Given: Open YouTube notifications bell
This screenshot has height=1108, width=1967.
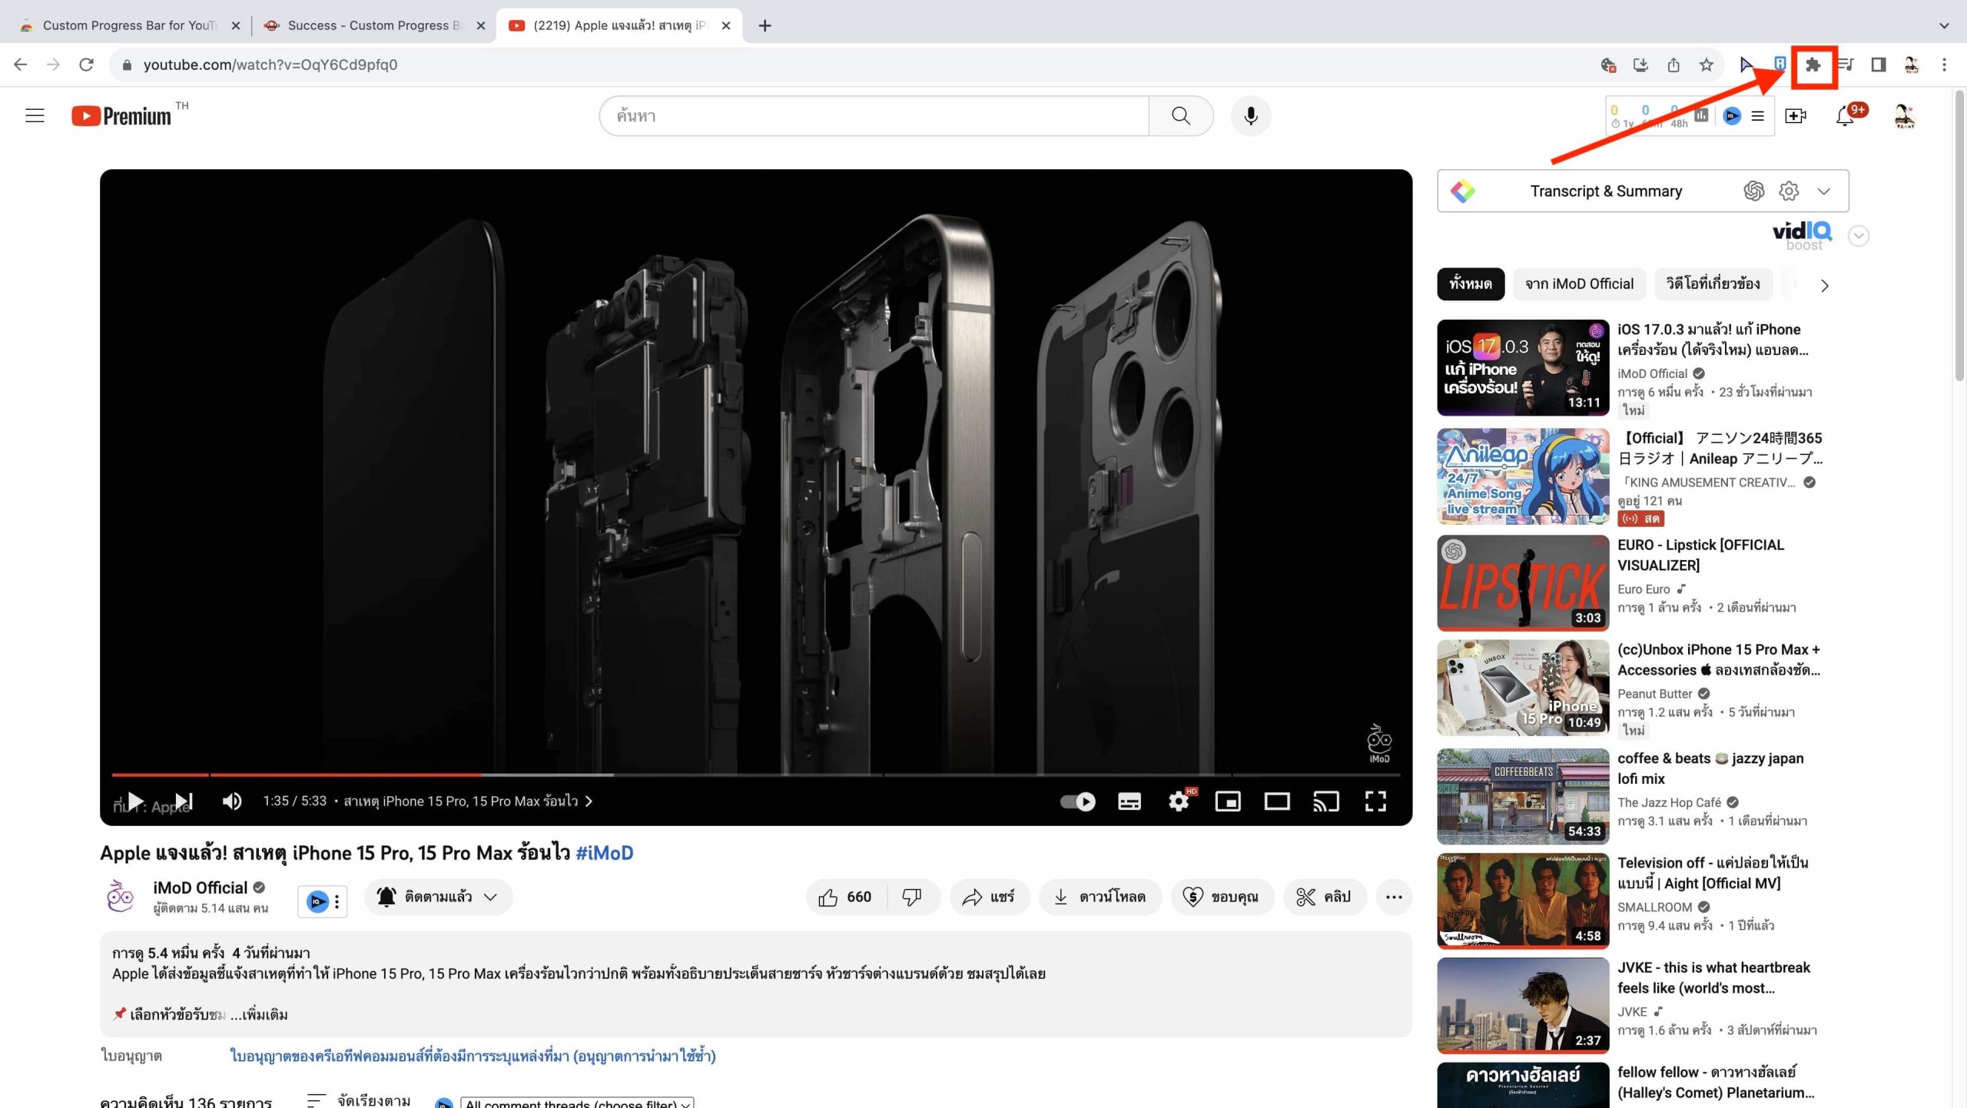Looking at the screenshot, I should [x=1845, y=116].
